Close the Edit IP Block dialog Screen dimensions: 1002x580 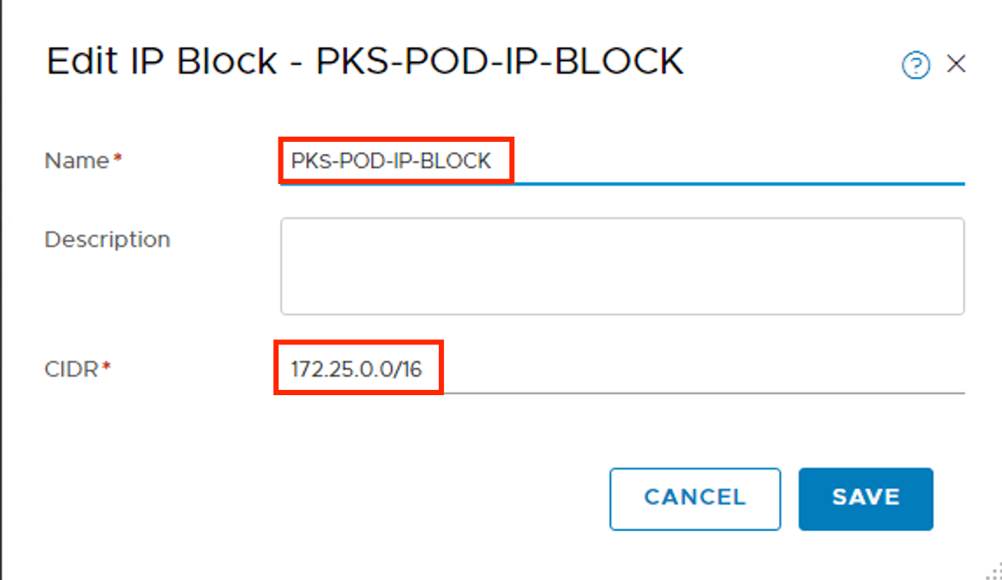(x=956, y=64)
